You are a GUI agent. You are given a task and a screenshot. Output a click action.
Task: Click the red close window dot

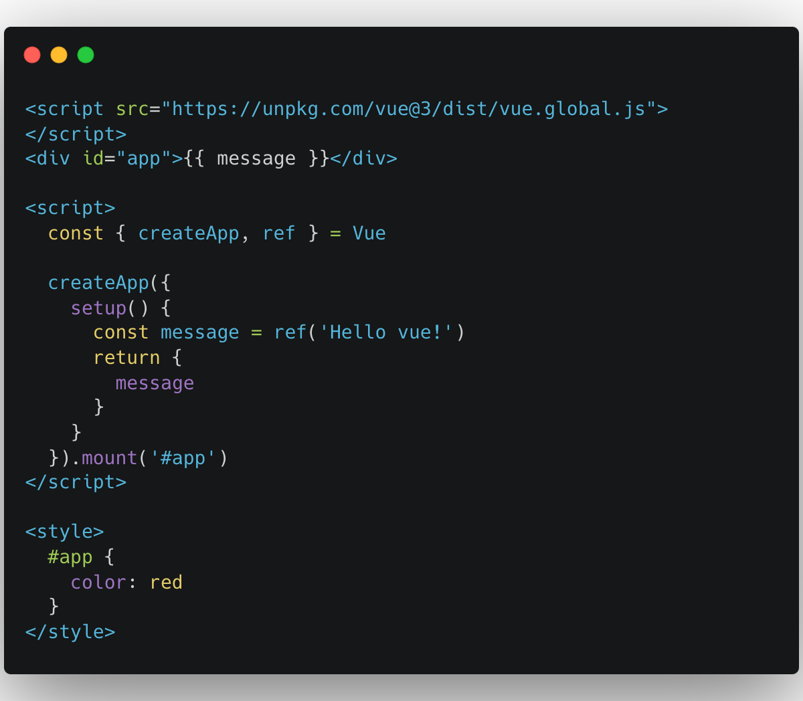(x=32, y=55)
